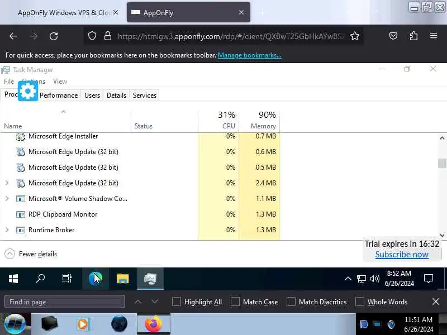Viewport: 447px width, 335px height.
Task: Bookmark this page with star icon
Action: point(355,36)
